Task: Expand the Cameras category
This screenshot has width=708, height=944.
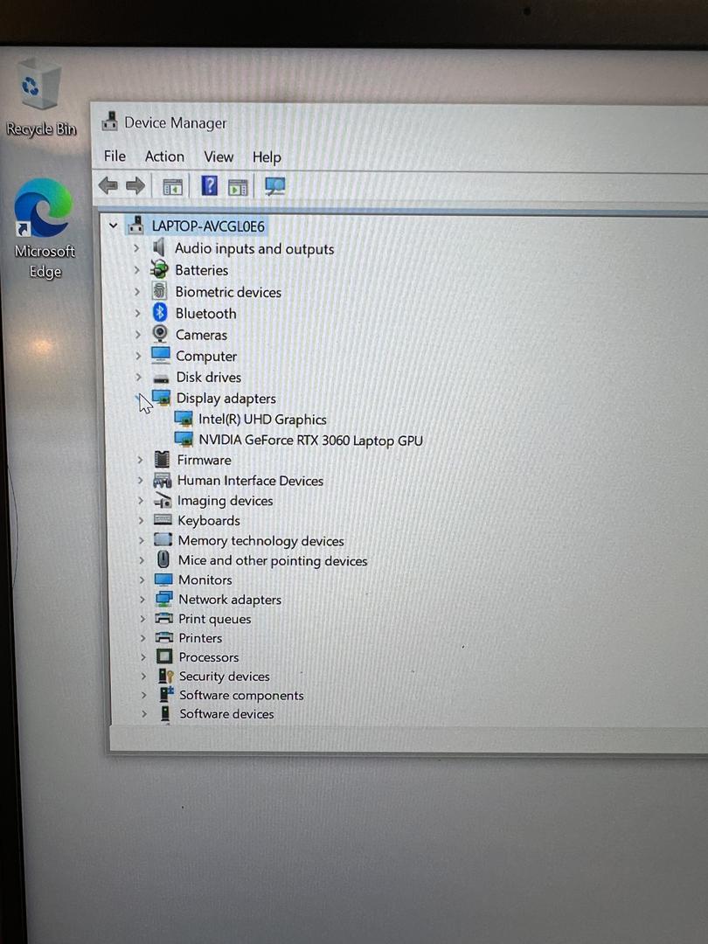Action: (x=138, y=334)
